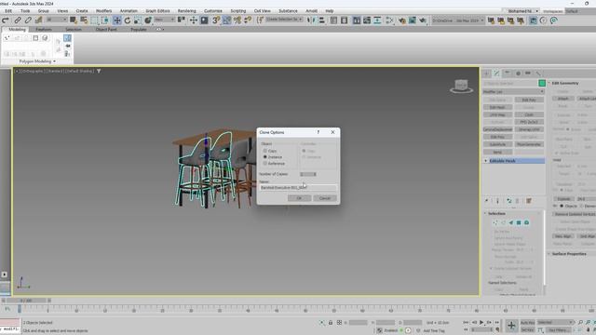Open the Modifier List dropdown
The image size is (596, 335).
513,91
